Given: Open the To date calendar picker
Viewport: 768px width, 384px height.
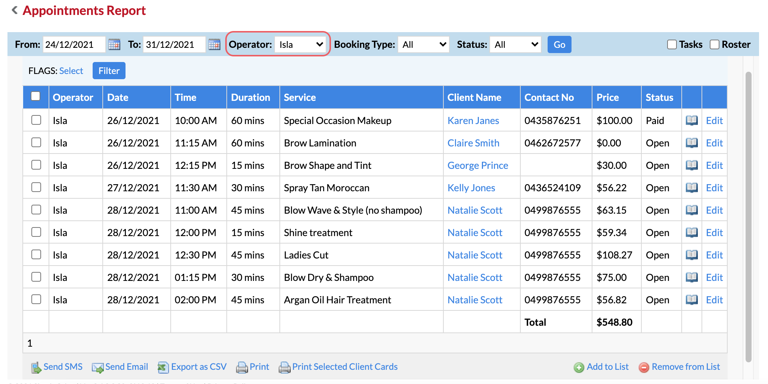Looking at the screenshot, I should click(x=214, y=44).
